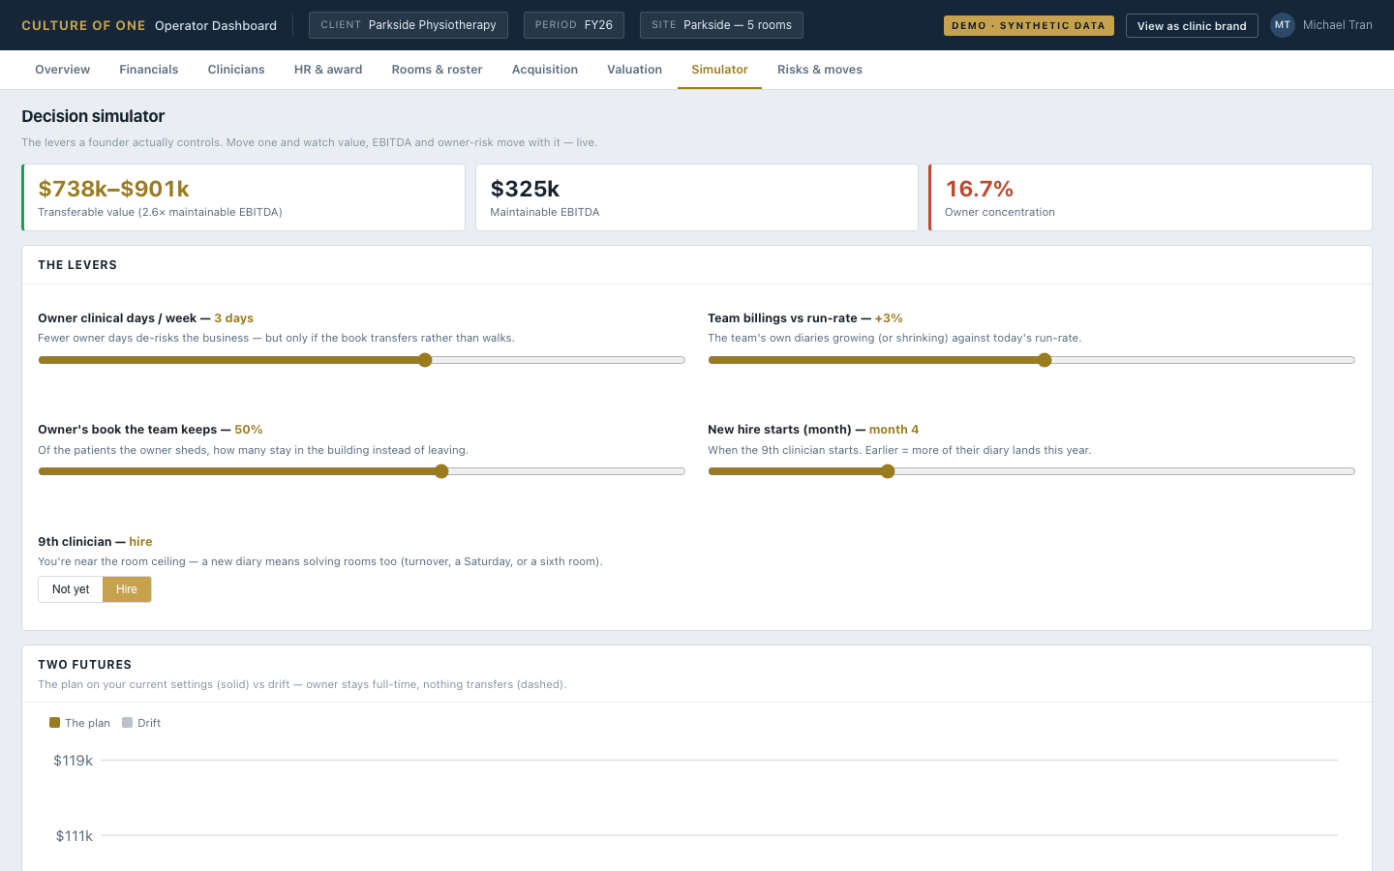Adjust the Owner's book the team keeps slider
Screen dimensions: 1394x871
(361, 471)
